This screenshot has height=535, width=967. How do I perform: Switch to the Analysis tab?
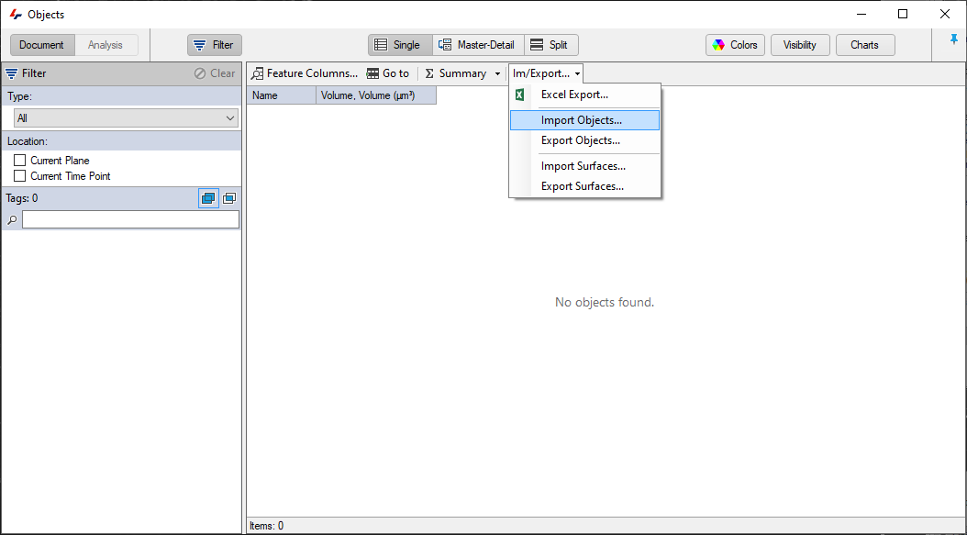click(x=108, y=43)
